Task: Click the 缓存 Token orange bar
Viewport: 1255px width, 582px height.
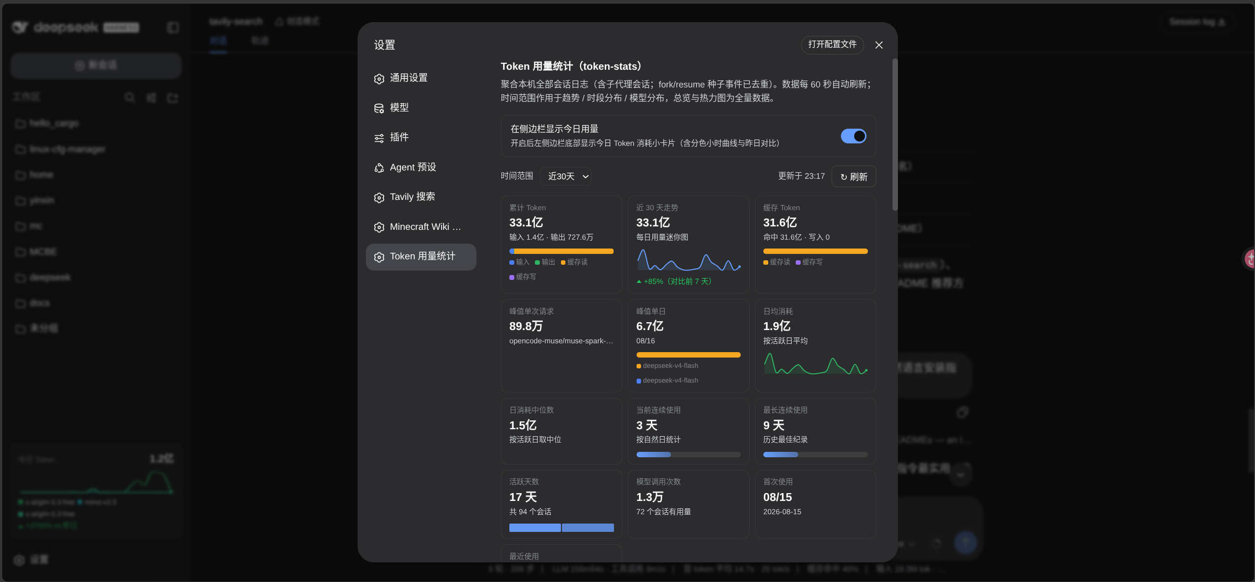Action: 815,251
